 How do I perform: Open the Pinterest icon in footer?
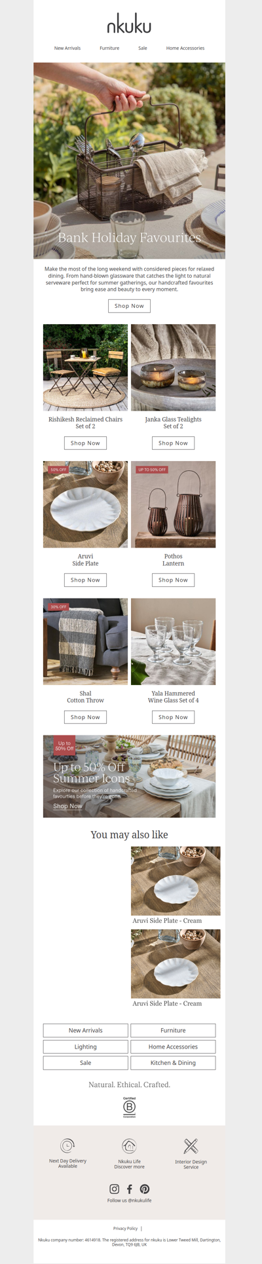[x=145, y=1189]
